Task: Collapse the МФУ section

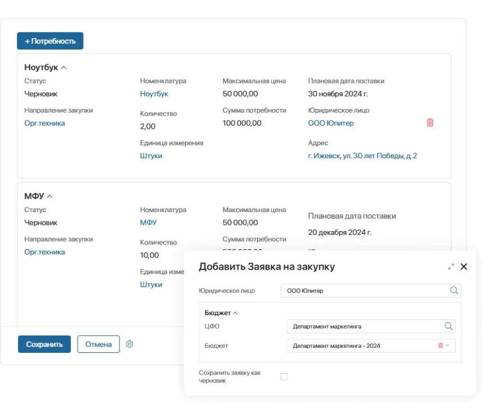Action: click(50, 196)
